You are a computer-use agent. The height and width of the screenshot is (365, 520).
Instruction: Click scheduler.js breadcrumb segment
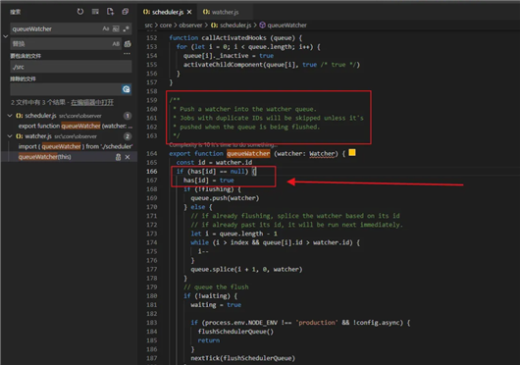(232, 26)
